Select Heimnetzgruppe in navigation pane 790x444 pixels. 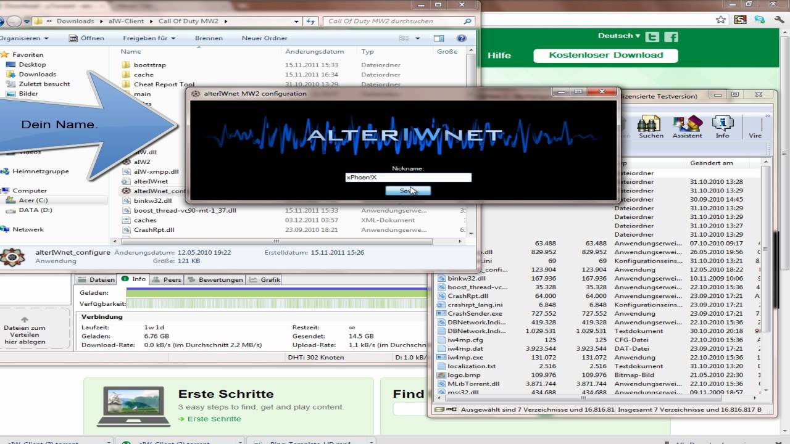coord(41,171)
